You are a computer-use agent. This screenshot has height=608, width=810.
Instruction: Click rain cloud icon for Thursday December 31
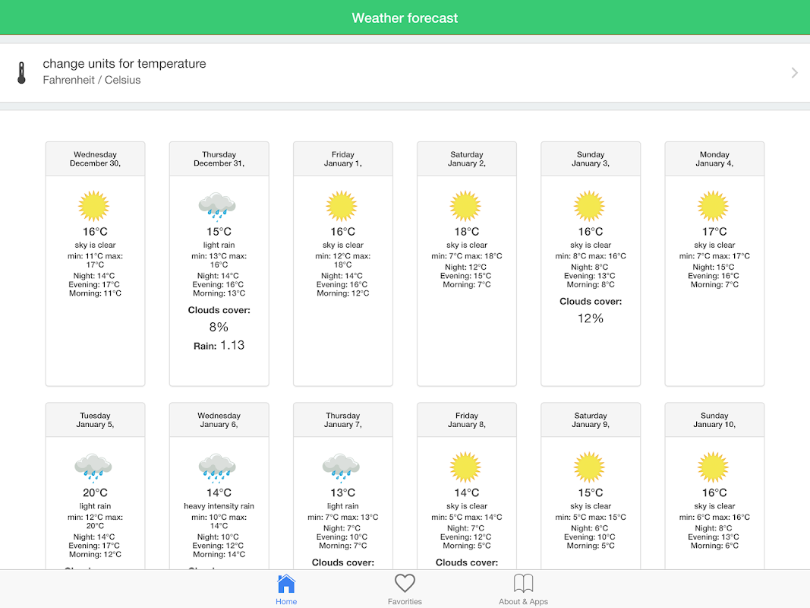pos(217,206)
